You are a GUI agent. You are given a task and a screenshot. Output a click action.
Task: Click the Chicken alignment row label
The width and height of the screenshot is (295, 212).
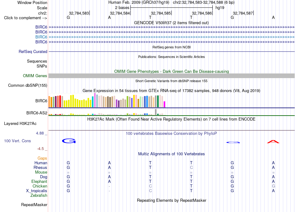tap(40, 186)
